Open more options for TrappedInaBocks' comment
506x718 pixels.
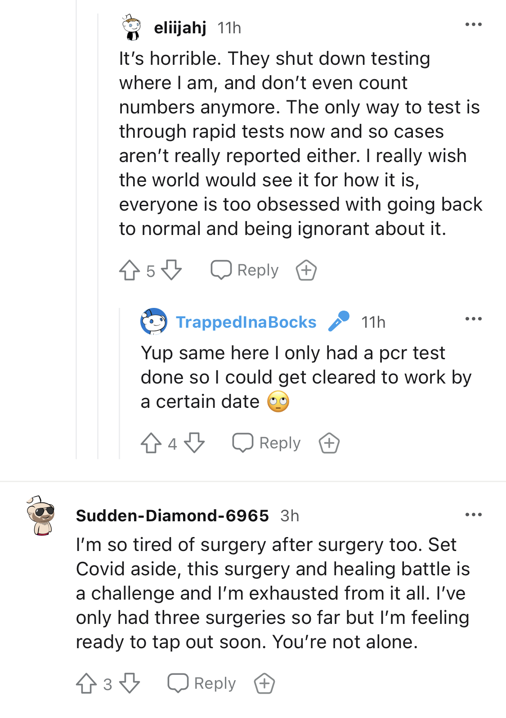coord(473,319)
